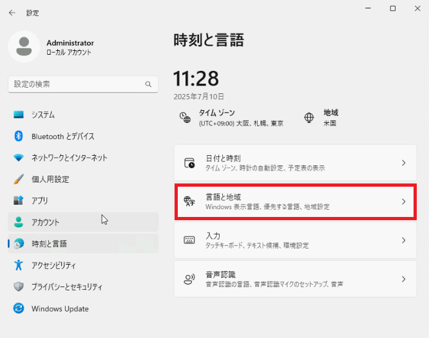The width and height of the screenshot is (429, 338).
Task: Click the 地域 globe icon
Action: click(309, 118)
